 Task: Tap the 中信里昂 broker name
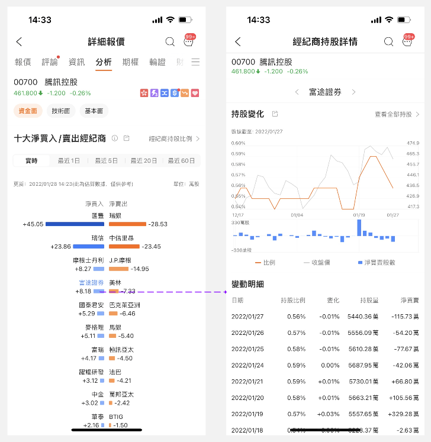[x=121, y=238]
